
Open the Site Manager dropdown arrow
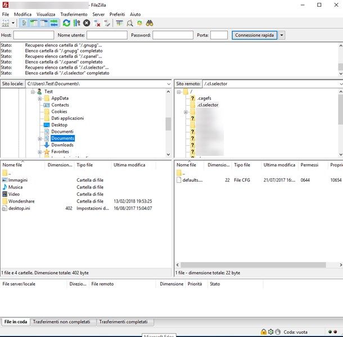pyautogui.click(x=13, y=23)
